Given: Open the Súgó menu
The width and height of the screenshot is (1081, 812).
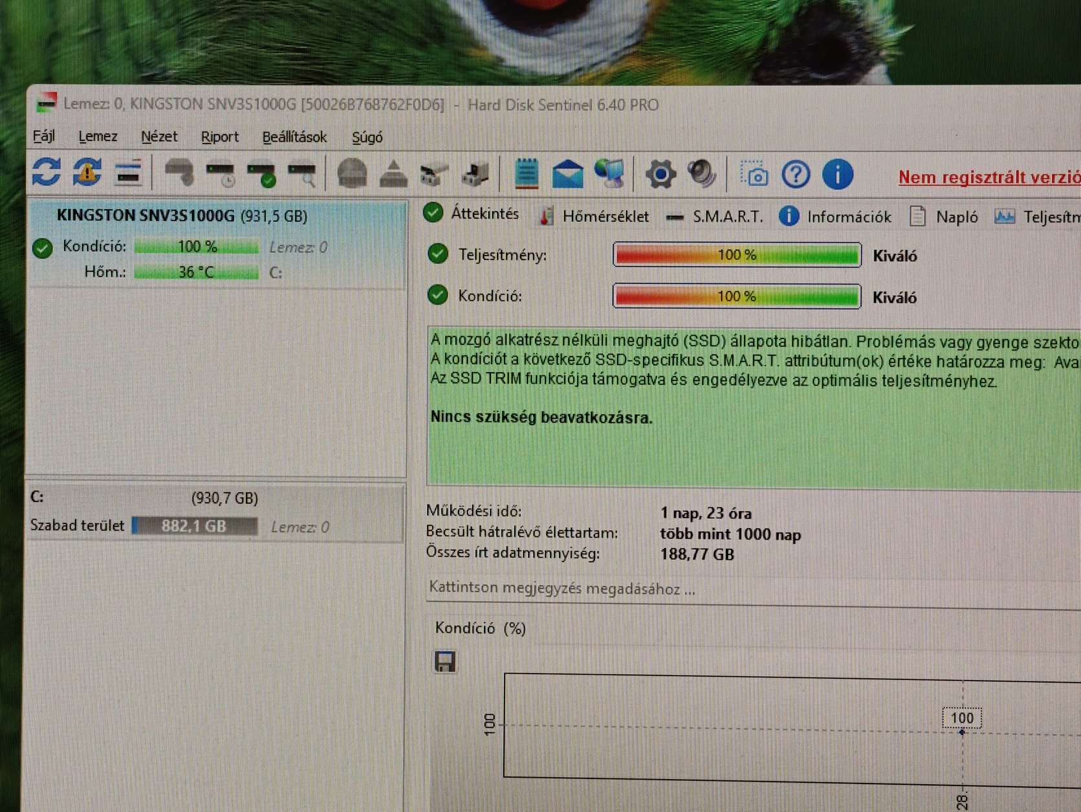Looking at the screenshot, I should point(367,138).
